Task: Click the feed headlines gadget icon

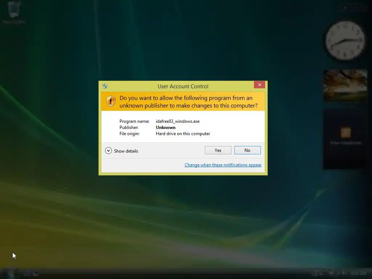Action: pyautogui.click(x=346, y=132)
